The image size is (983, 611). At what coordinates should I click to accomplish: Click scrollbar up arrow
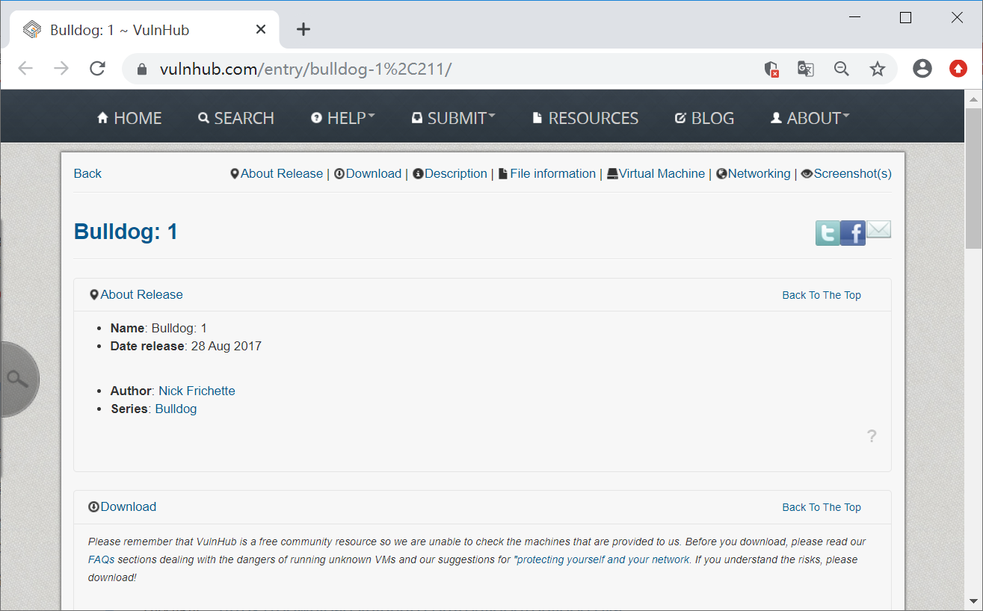point(974,99)
